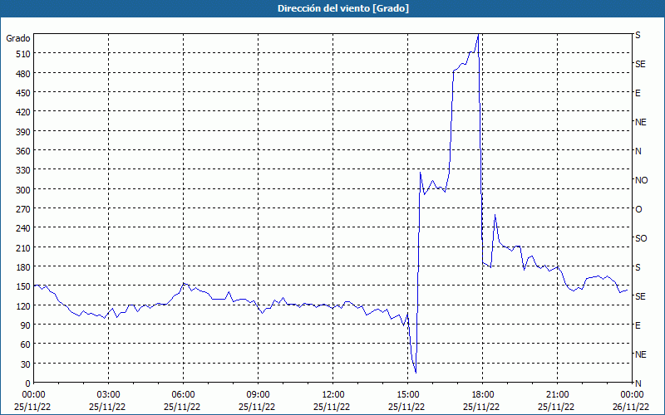Click the 'SO' compass direction label
665x415 pixels.
(641, 238)
